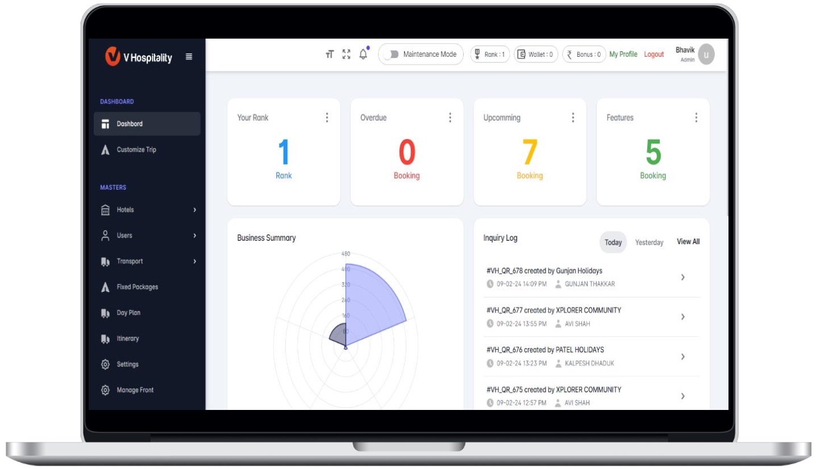This screenshot has height=469, width=816.
Task: Open the notification bell
Action: pyautogui.click(x=364, y=55)
